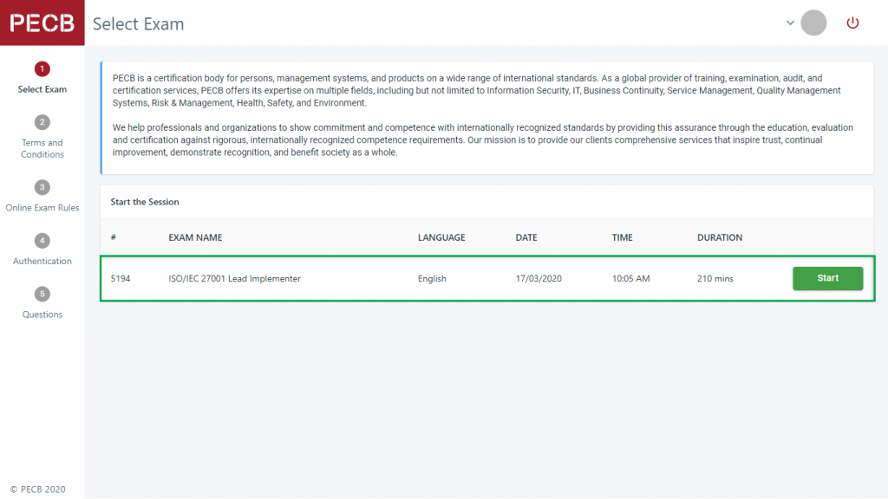Expand the user account dropdown chevron

[x=790, y=23]
